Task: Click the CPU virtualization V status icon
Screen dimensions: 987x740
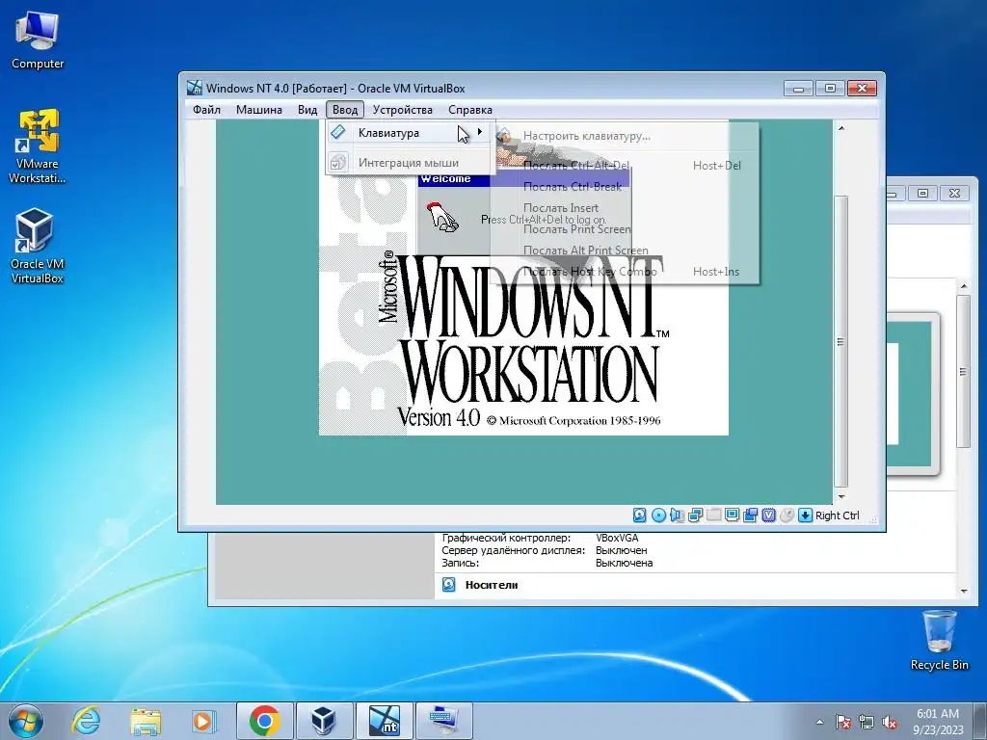Action: tap(768, 515)
